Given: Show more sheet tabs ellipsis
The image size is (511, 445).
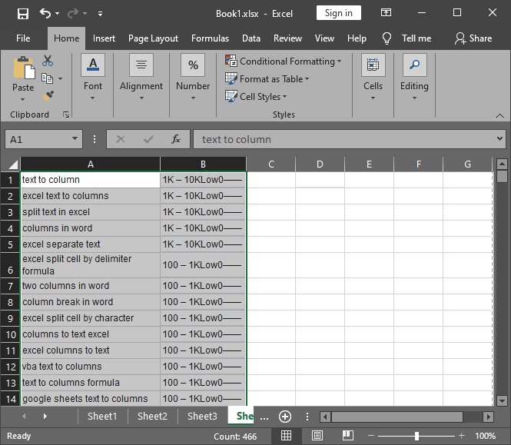Looking at the screenshot, I should [x=264, y=417].
